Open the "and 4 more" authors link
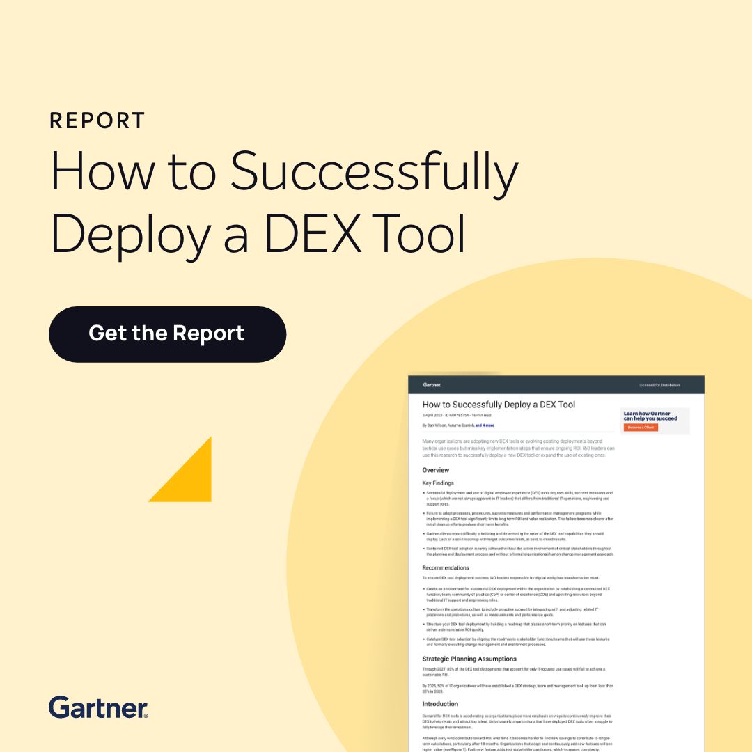Viewport: 752px width, 752px height. (x=485, y=425)
